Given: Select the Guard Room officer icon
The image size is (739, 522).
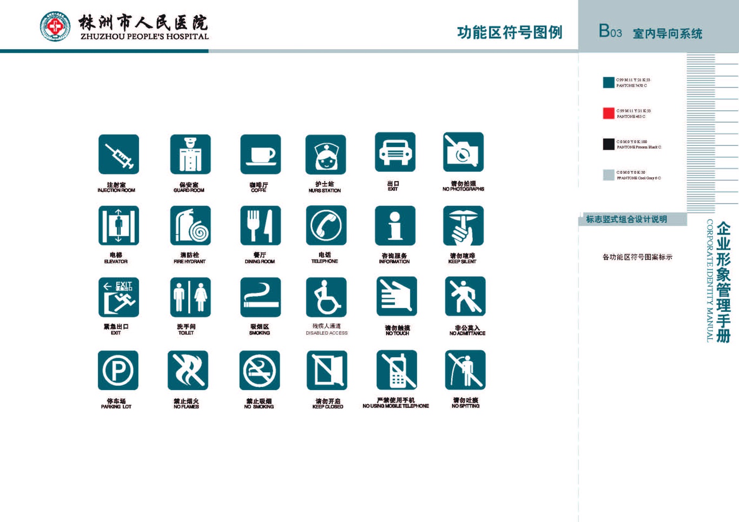Looking at the screenshot, I should coord(190,155).
